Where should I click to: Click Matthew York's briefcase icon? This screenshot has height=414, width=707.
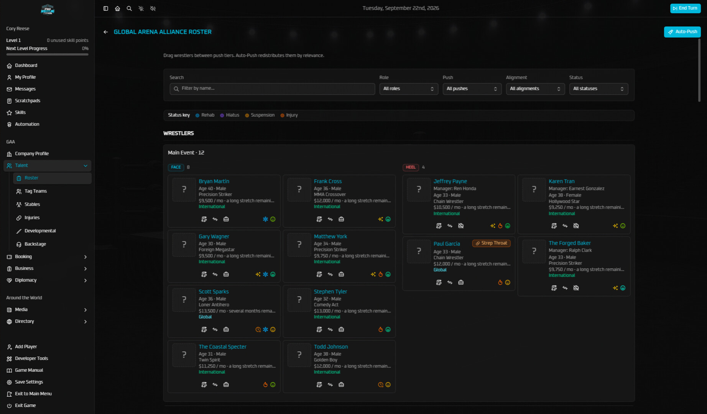341,274
